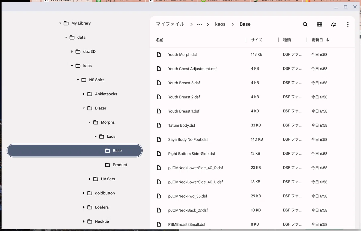Maximize the Files window
Image resolution: width=361 pixels, height=231 pixels.
point(346,7)
